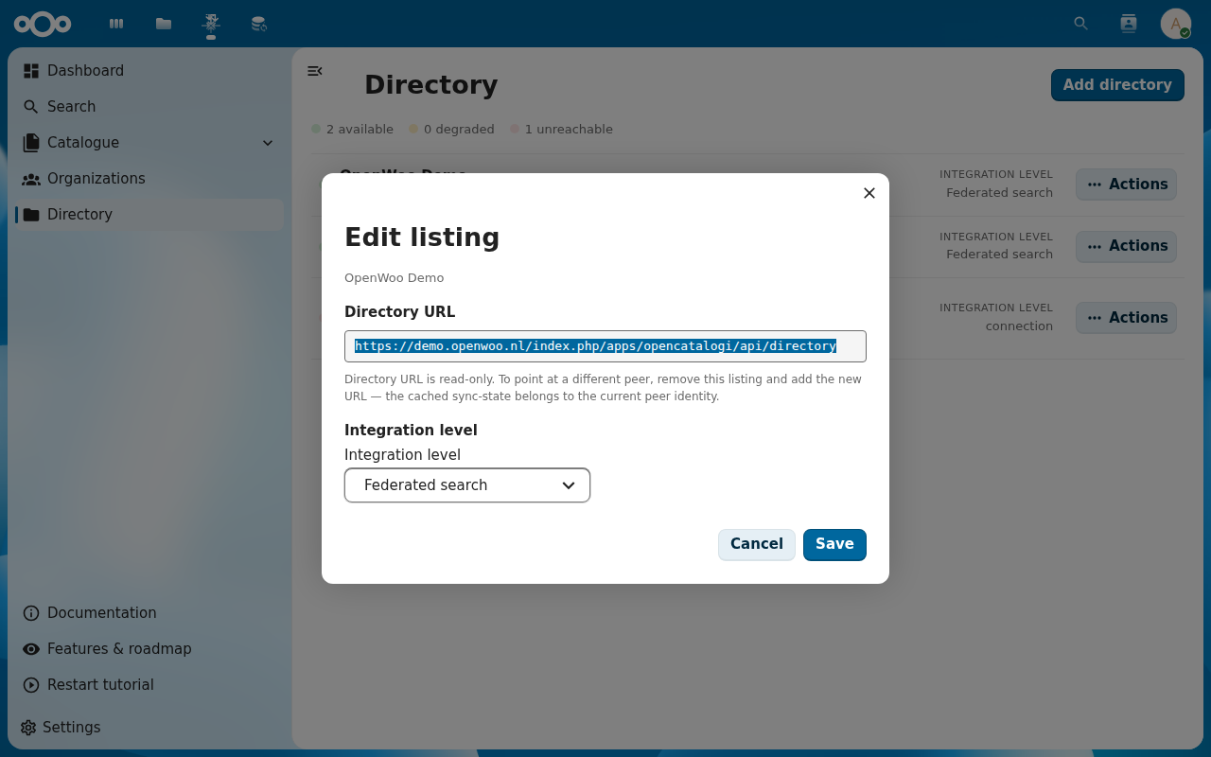Image resolution: width=1211 pixels, height=757 pixels.
Task: Select Directory in the sidebar
Action: click(149, 215)
